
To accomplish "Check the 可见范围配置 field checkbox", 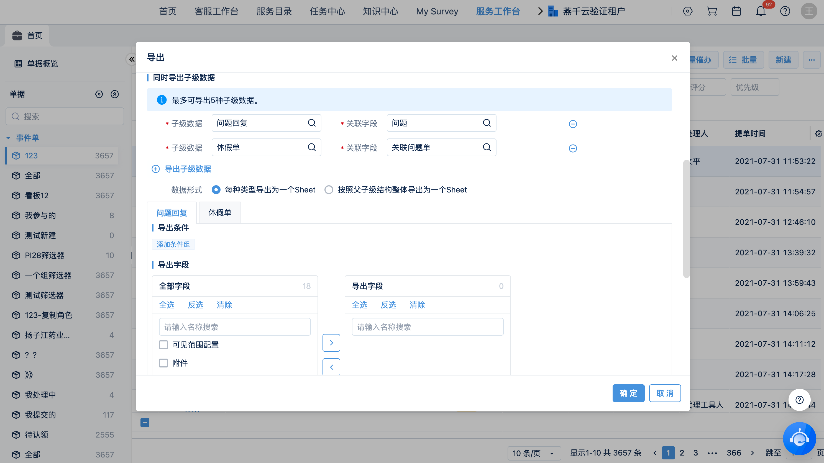I will point(163,345).
